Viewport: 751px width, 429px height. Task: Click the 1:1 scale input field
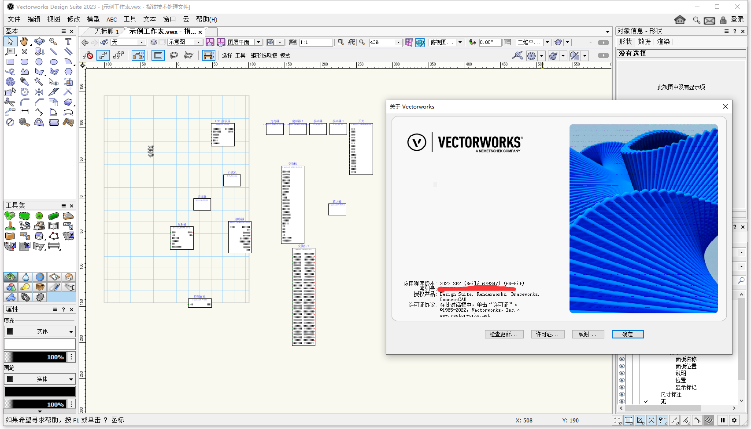316,42
